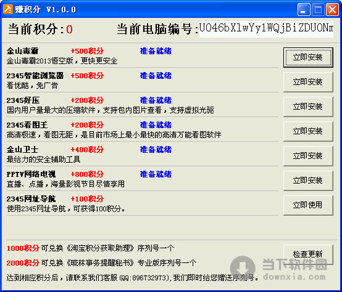Click the 2000积分 red text
This screenshot has height=292, width=342.
(23, 263)
